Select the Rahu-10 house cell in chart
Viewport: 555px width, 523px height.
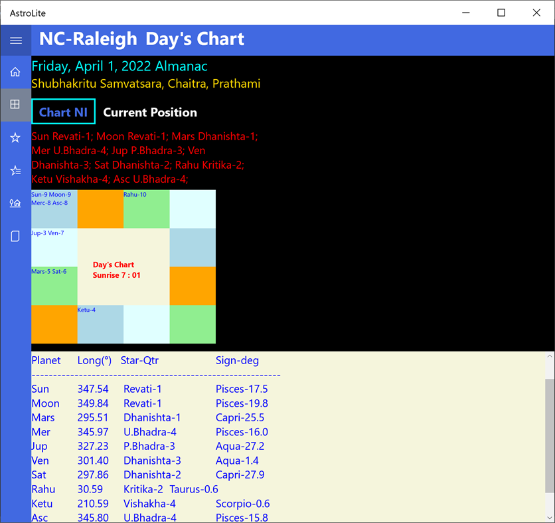[x=146, y=207]
